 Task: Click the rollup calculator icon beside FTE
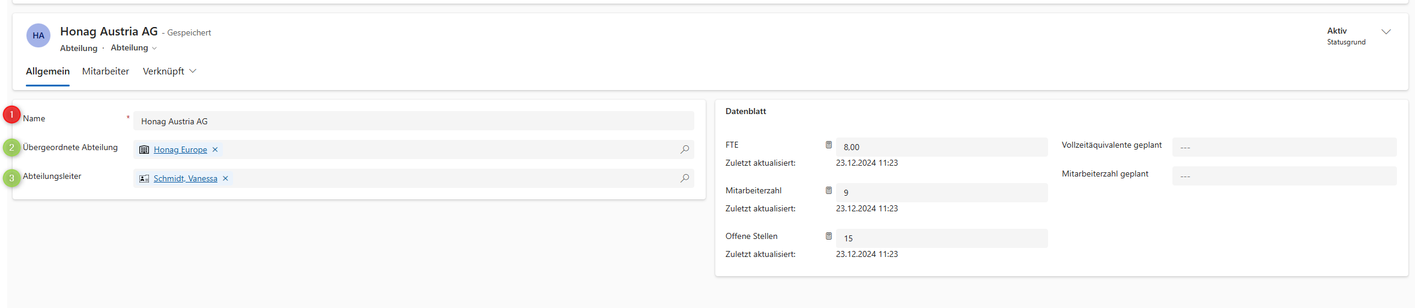[829, 145]
